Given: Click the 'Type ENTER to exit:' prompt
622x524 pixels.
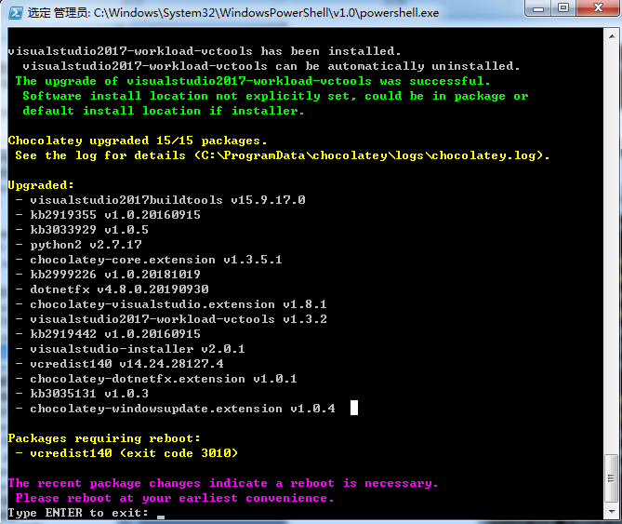Looking at the screenshot, I should pyautogui.click(x=78, y=513).
